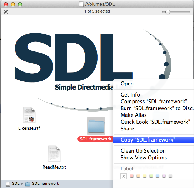Click the SDL volume icon in path bar

point(8,184)
